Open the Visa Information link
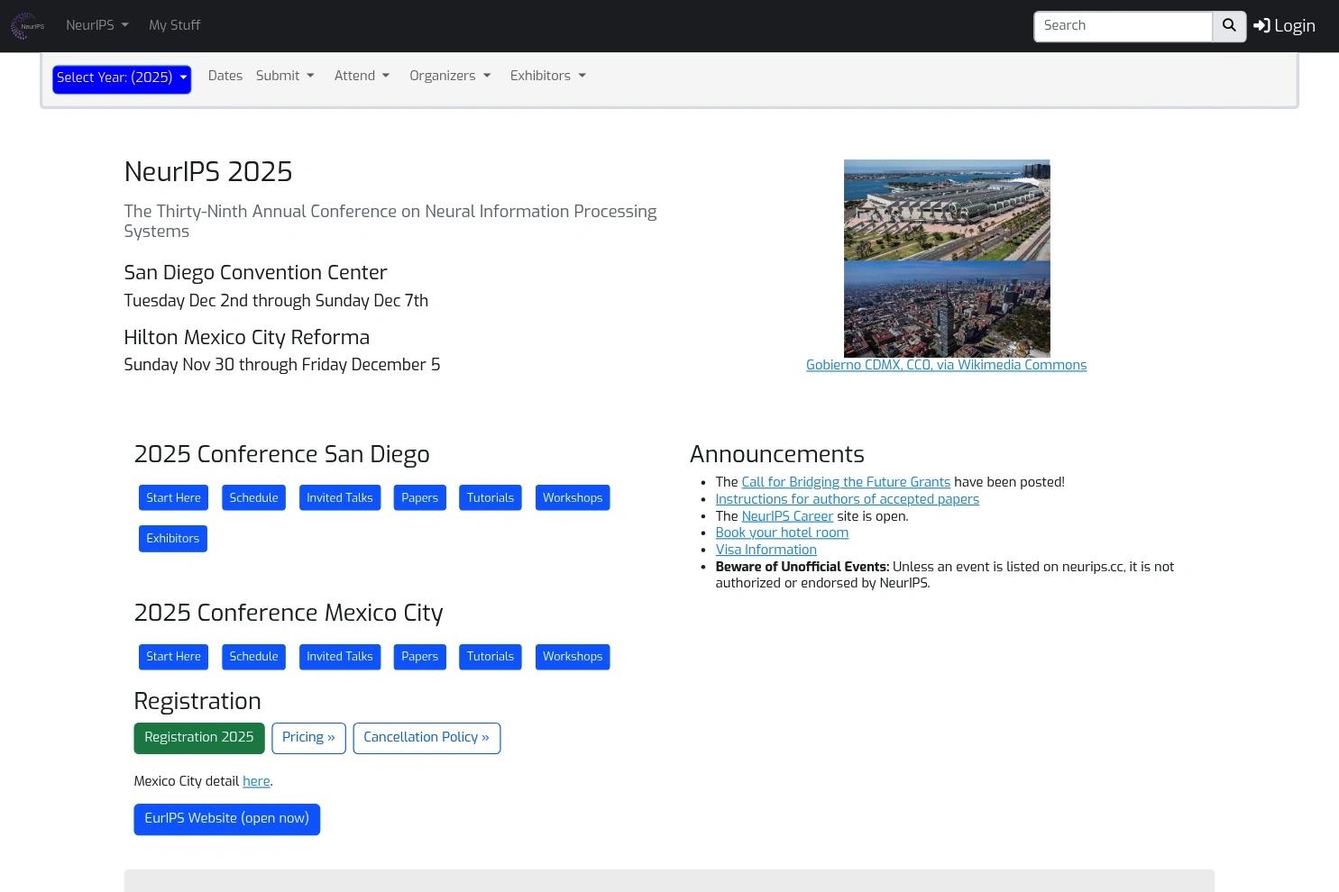 tap(766, 550)
